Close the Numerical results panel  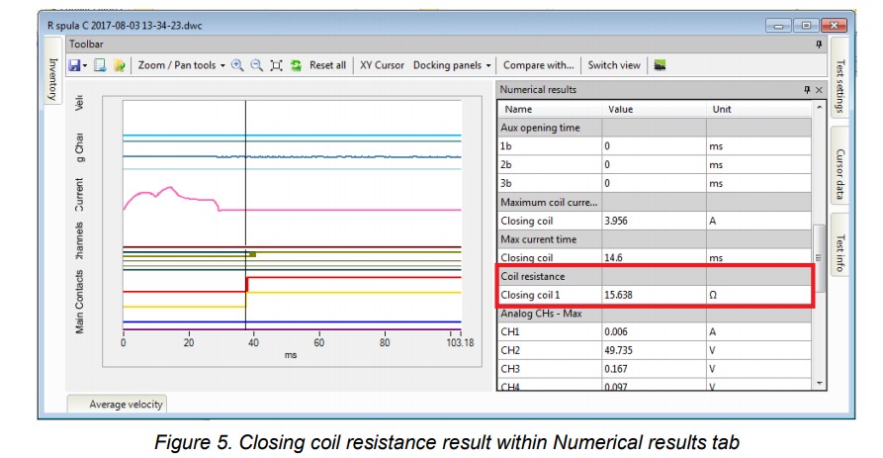[818, 90]
